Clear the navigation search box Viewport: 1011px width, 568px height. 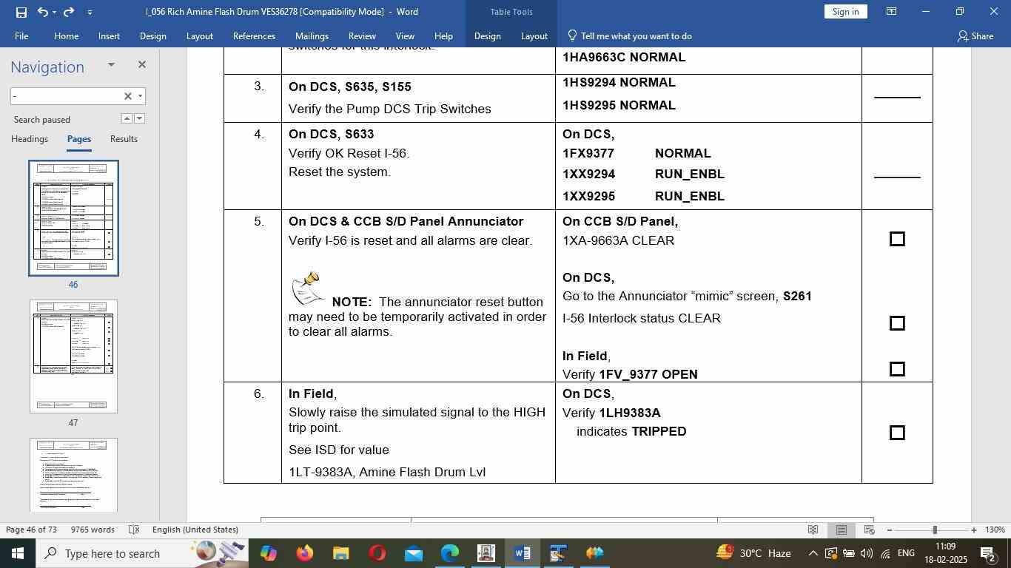coord(127,96)
